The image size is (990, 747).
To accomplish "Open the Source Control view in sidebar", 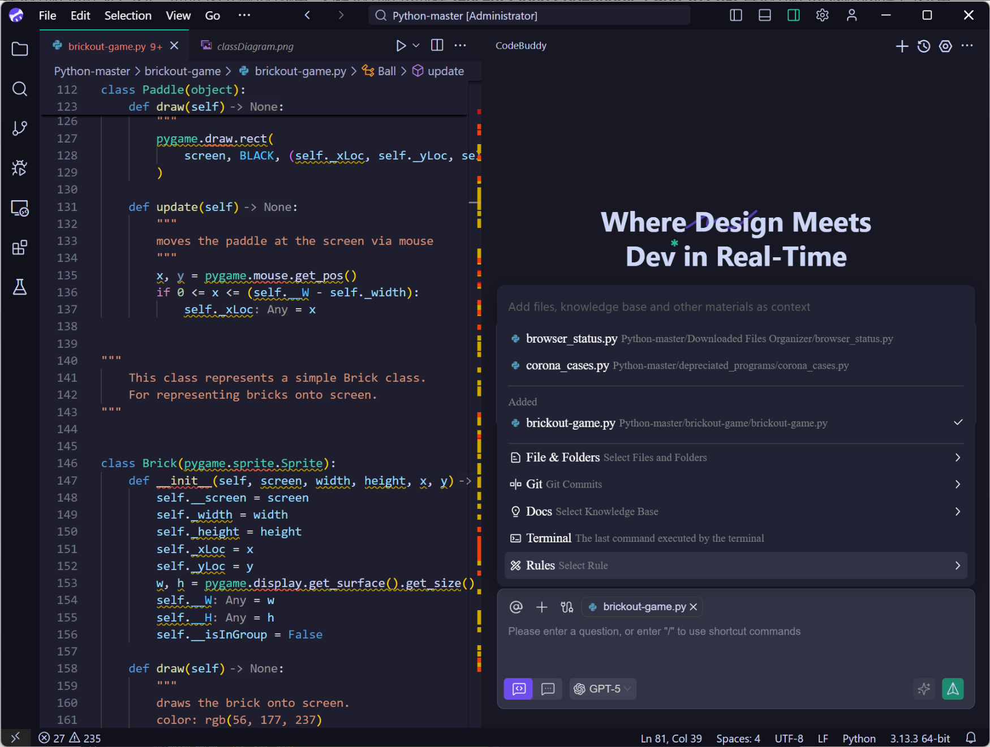I will click(x=20, y=128).
